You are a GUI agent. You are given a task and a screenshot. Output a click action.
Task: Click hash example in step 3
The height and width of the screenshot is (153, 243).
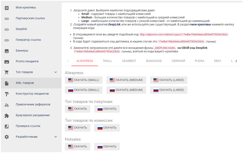pos(97,52)
